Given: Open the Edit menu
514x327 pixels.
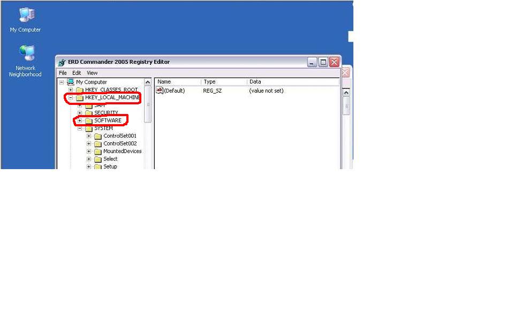Looking at the screenshot, I should pos(77,73).
